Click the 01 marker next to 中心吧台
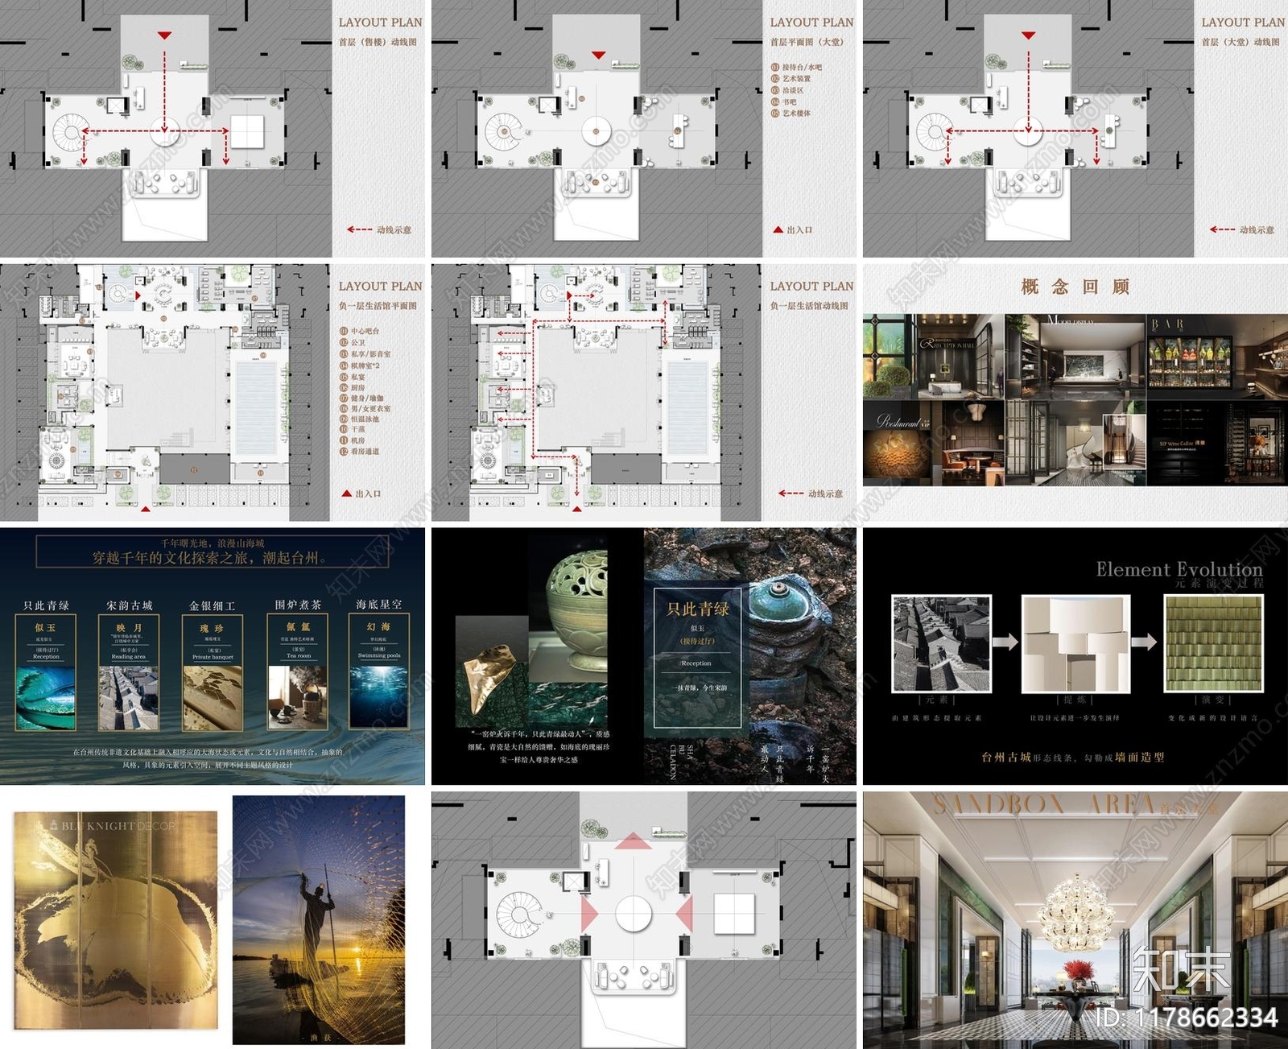Viewport: 1288px width, 1049px height. coord(344,331)
